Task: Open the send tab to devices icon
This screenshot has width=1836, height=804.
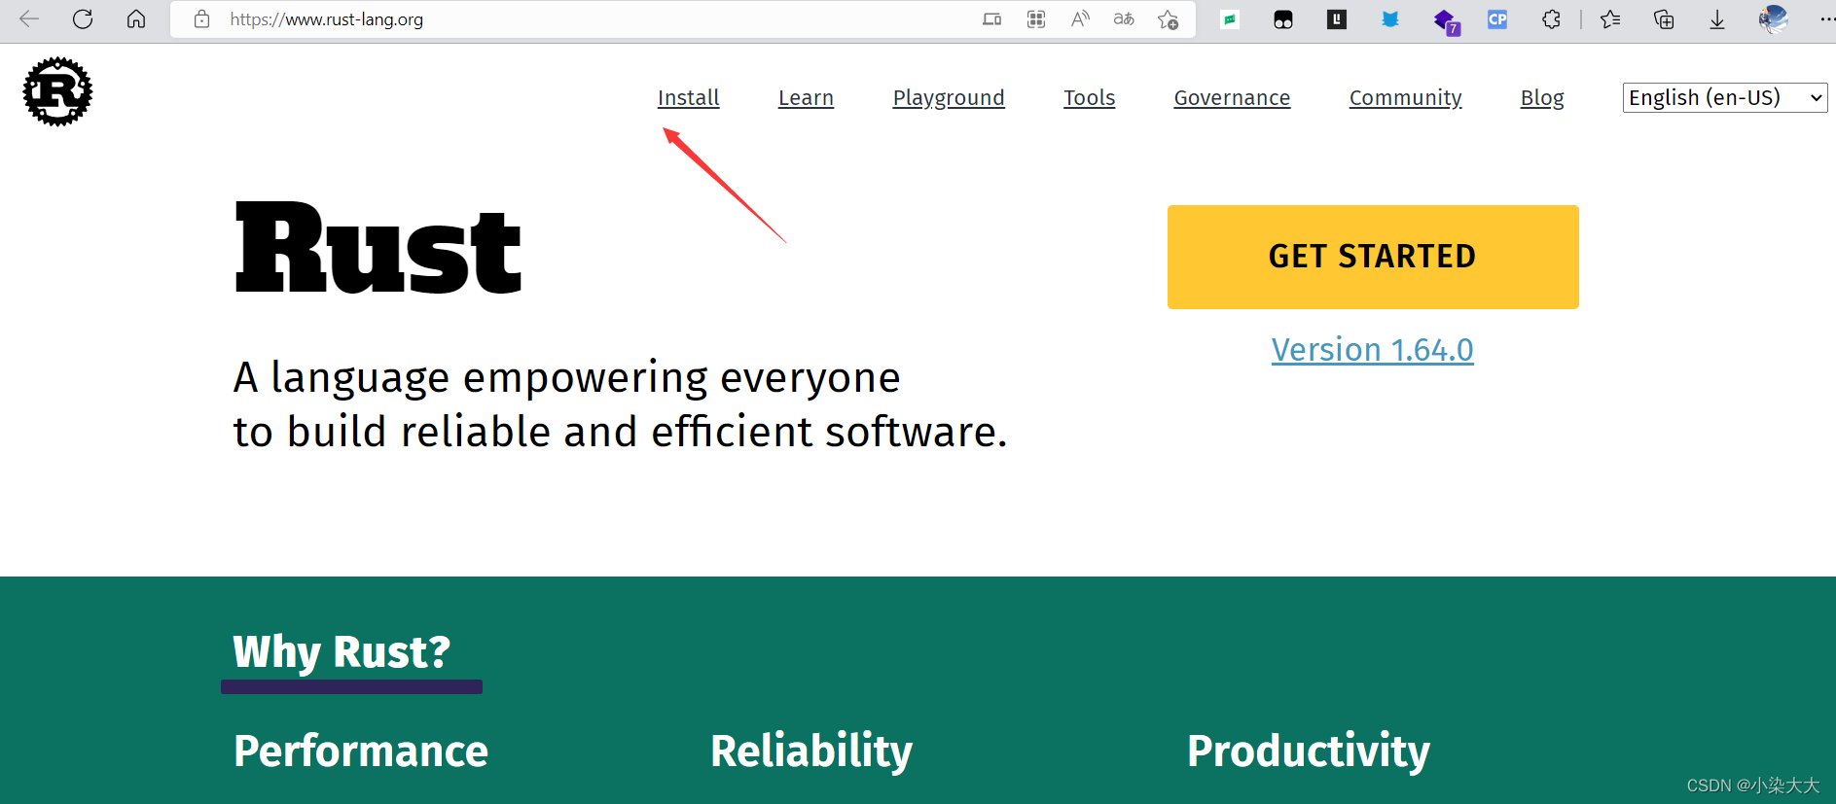Action: [991, 19]
